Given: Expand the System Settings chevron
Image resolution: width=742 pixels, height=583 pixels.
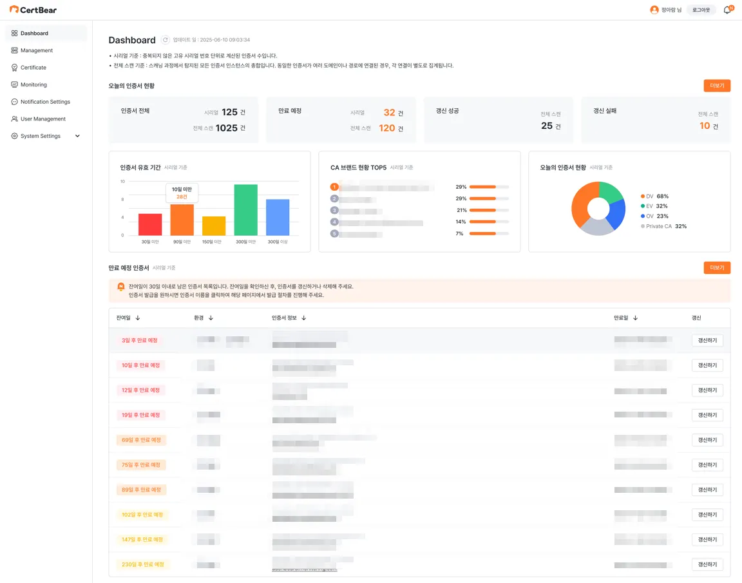Looking at the screenshot, I should pos(77,136).
